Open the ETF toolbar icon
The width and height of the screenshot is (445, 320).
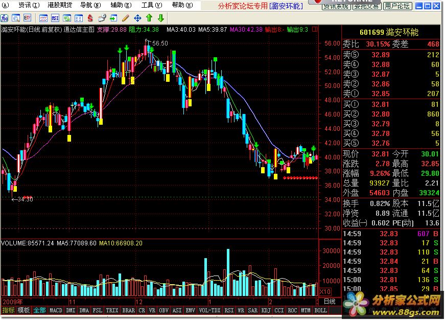click(x=27, y=18)
